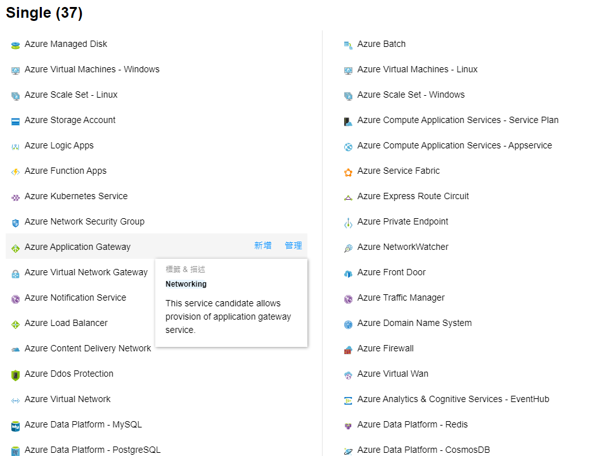Select the Azure Front Door label

[392, 273]
